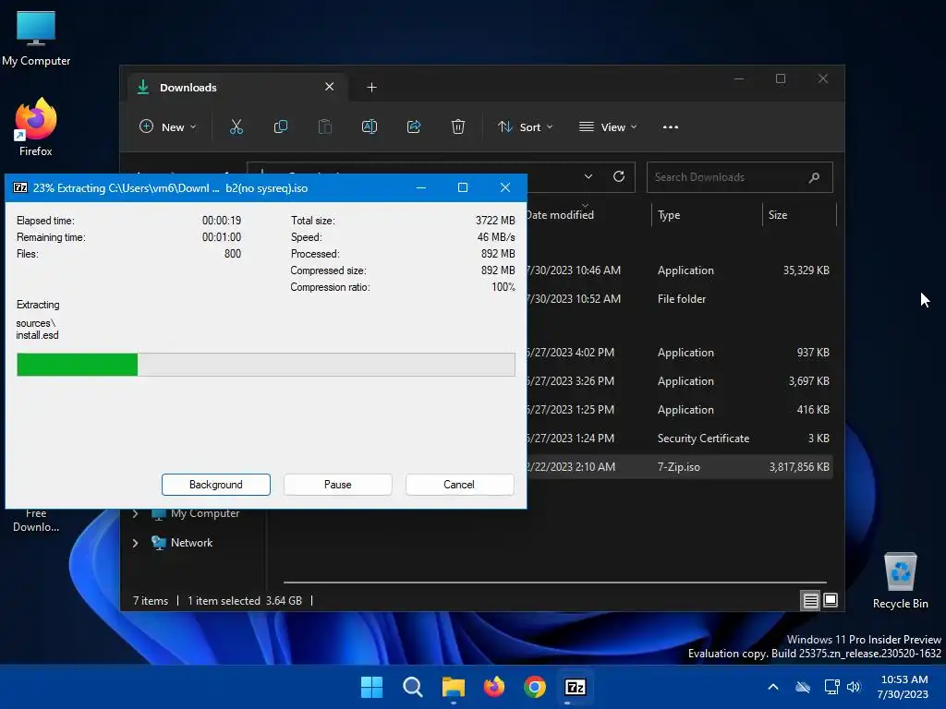Open Firefox desktop shortcut
This screenshot has height=709, width=946.
click(36, 127)
